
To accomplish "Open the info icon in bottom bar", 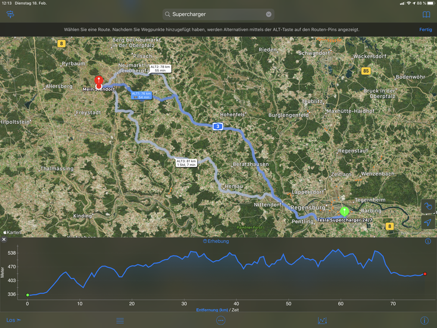I will tap(424, 320).
